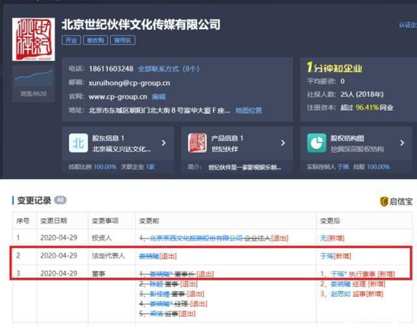
Task: Click the product info logo icon
Action: click(x=197, y=143)
